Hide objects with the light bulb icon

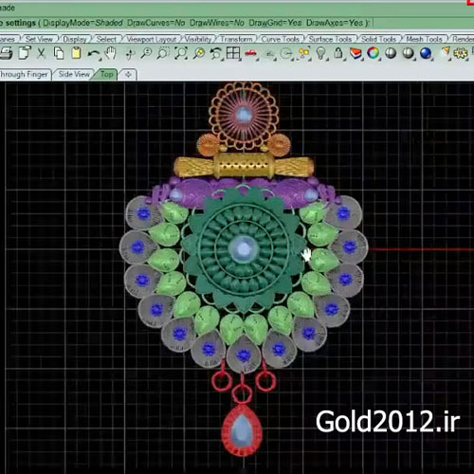[x=321, y=53]
